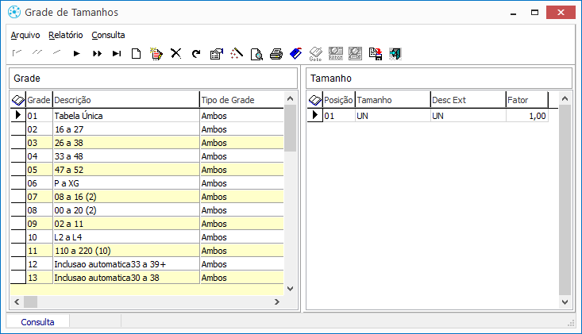This screenshot has width=582, height=334.
Task: Select the row '47 a 52'
Action: 147,170
